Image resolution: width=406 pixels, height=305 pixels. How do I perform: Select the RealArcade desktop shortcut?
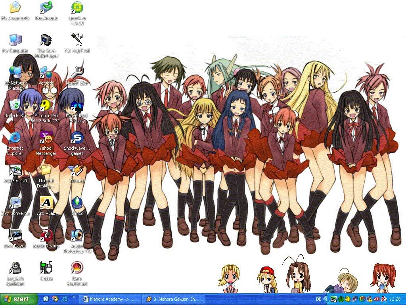(46, 8)
